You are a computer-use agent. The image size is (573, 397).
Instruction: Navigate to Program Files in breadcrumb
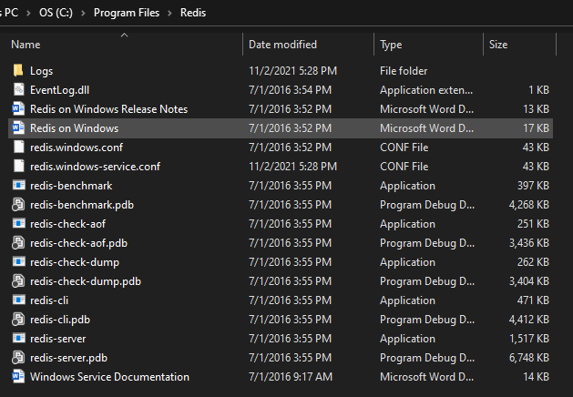click(x=127, y=13)
